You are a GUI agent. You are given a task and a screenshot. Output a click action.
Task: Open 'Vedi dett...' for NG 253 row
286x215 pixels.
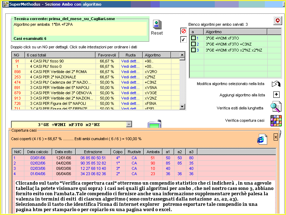130,77
